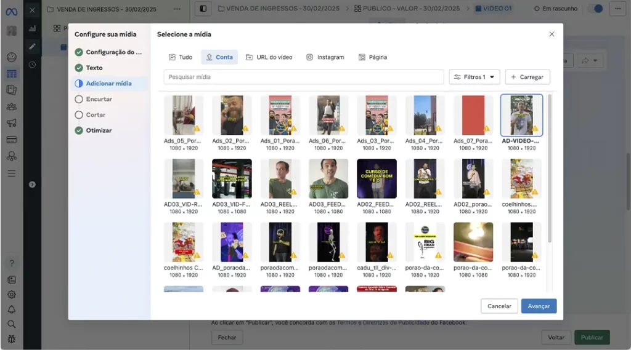Click the Avançar button
This screenshot has height=350, width=631.
pos(539,306)
